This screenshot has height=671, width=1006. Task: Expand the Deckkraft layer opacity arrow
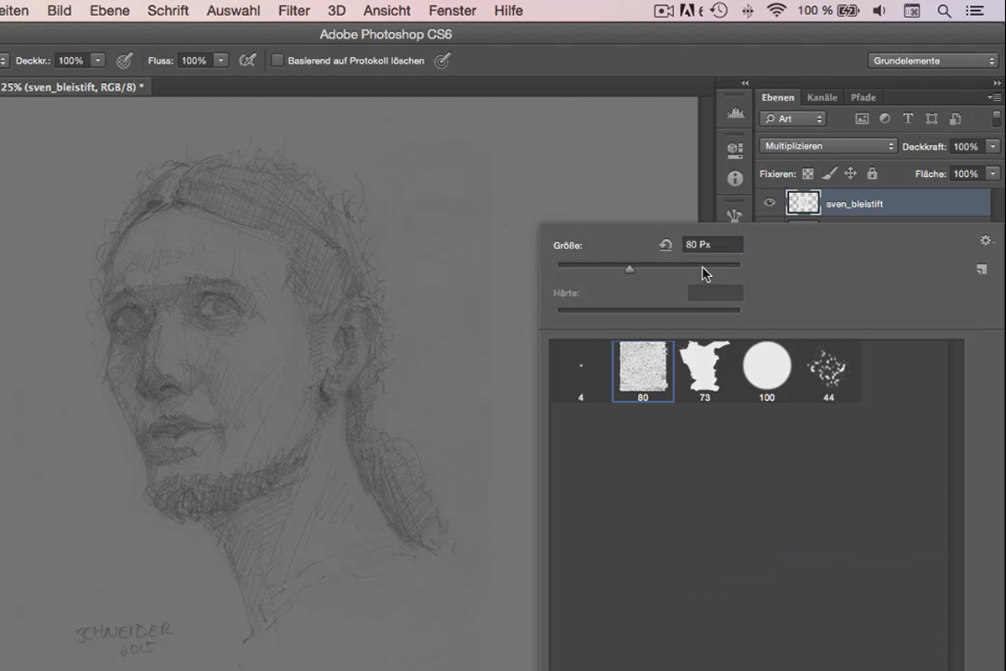[x=993, y=146]
